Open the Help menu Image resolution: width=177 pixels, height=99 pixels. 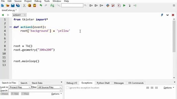tap(66, 1)
